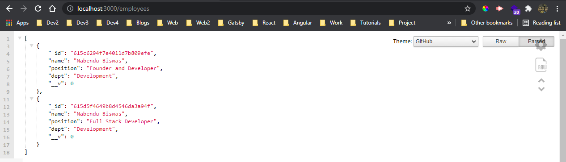Click the first object's "Development" dept value
This screenshot has width=566, height=162.
[94, 76]
